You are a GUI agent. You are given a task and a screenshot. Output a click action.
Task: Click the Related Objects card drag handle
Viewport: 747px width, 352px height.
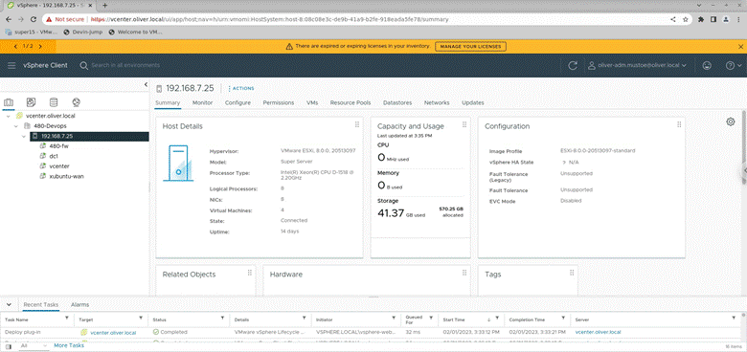click(x=250, y=273)
